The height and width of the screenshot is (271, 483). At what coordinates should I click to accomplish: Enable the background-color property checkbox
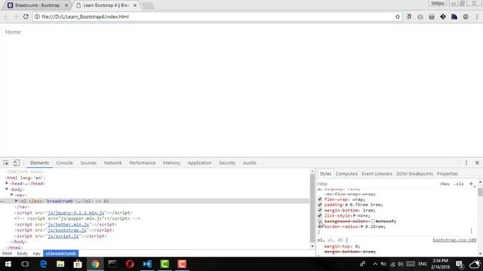pyautogui.click(x=320, y=221)
